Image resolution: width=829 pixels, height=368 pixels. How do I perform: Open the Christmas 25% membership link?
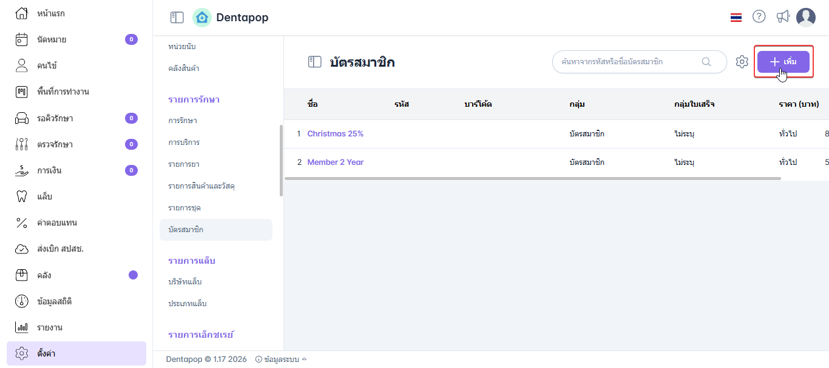[x=335, y=134]
